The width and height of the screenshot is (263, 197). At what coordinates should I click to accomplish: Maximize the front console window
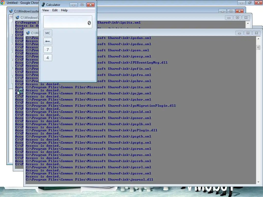point(248,33)
